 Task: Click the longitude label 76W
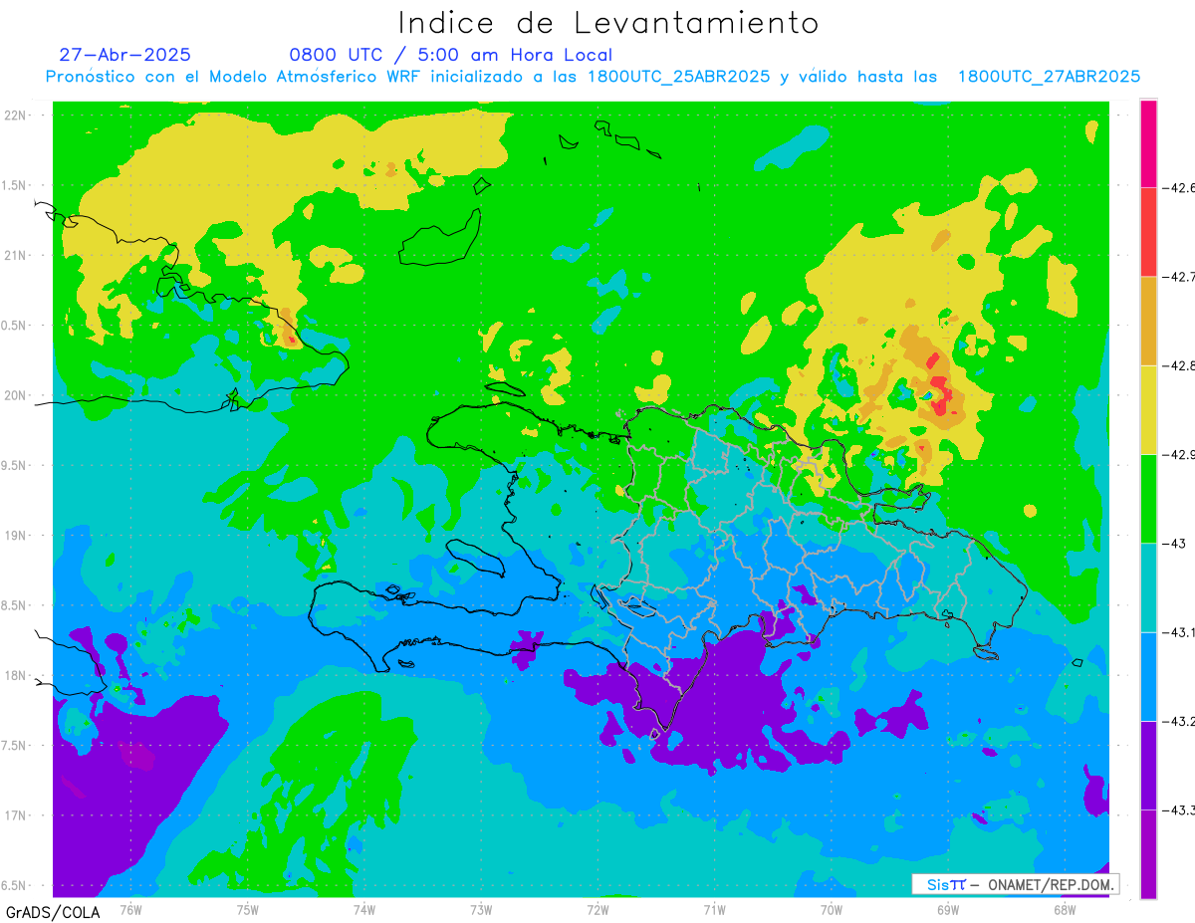pos(130,909)
